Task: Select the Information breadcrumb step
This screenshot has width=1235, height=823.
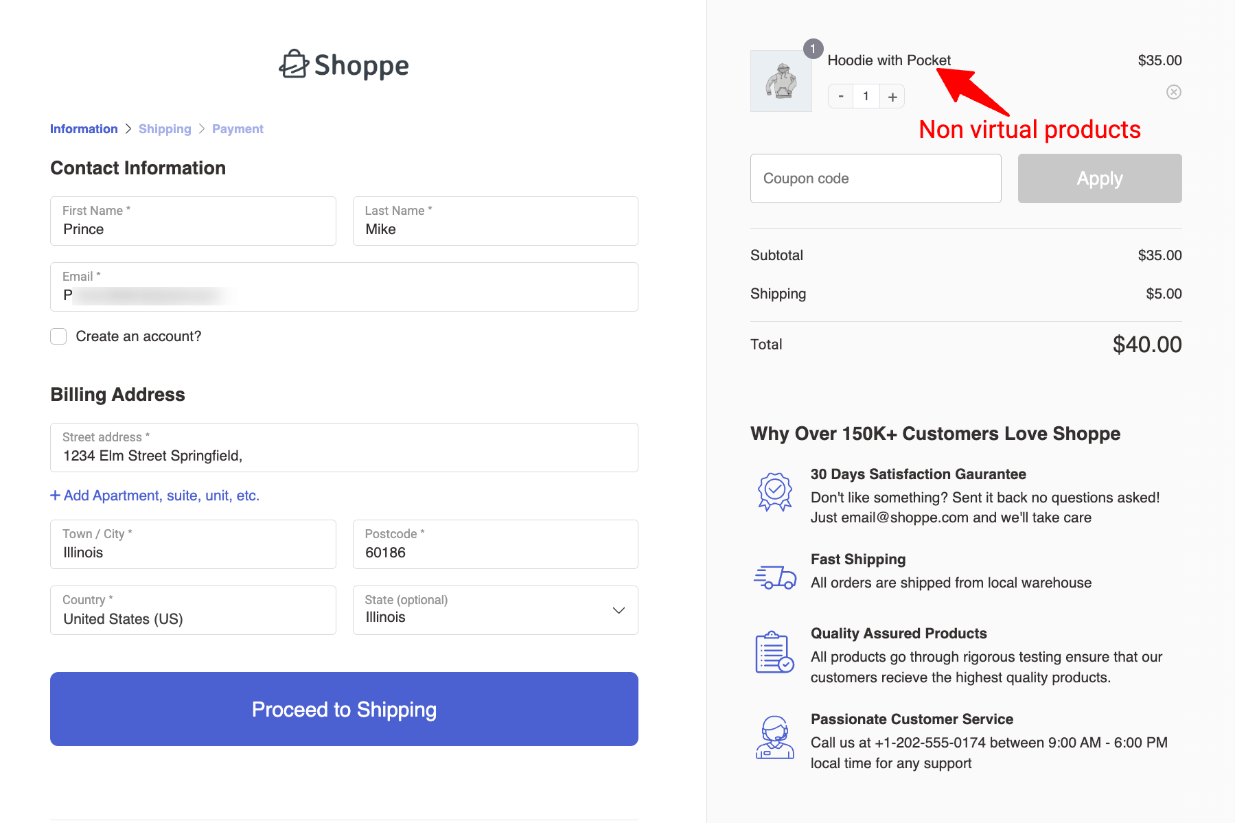Action: (x=84, y=129)
